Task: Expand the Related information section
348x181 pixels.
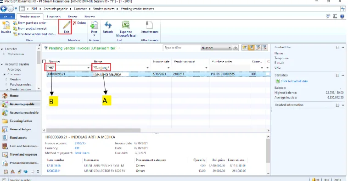Action: 342,105
